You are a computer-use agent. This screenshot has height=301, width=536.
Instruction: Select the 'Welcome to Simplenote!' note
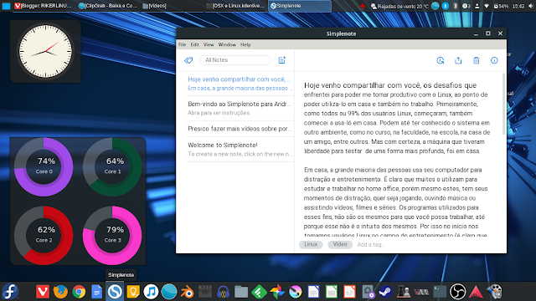pos(240,149)
